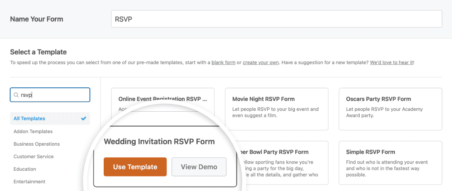Click the rsvp template search box

click(x=50, y=95)
